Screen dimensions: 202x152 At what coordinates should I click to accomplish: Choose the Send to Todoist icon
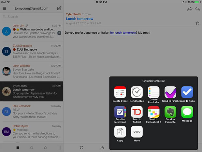coord(137,112)
